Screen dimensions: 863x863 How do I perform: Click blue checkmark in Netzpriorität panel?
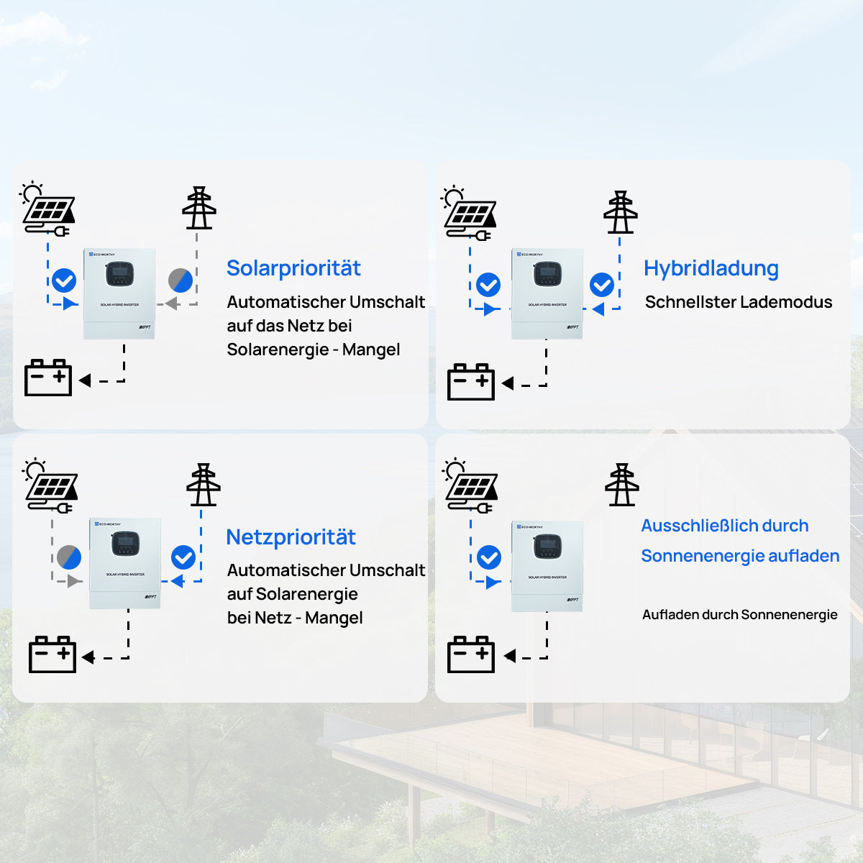pos(183,557)
